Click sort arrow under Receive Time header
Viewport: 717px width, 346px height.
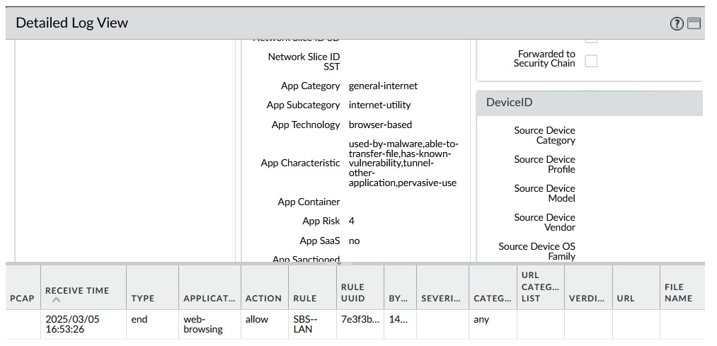57,301
